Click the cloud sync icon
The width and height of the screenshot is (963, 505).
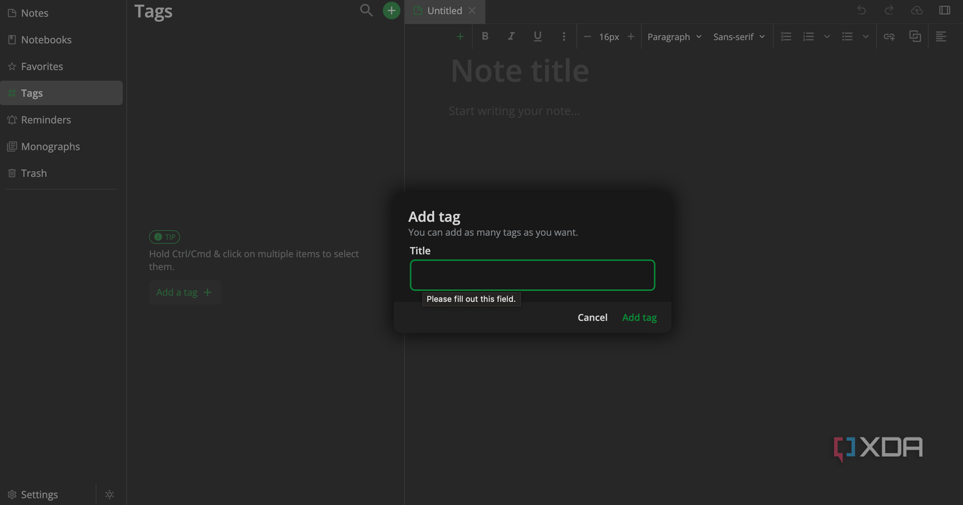click(917, 10)
